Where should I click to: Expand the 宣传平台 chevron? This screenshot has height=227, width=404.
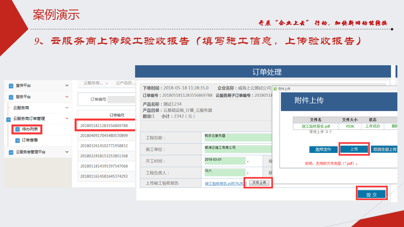point(67,85)
